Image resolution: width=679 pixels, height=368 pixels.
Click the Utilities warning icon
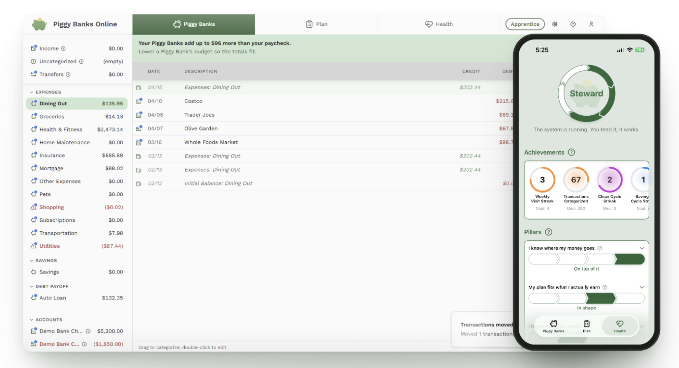point(34,246)
